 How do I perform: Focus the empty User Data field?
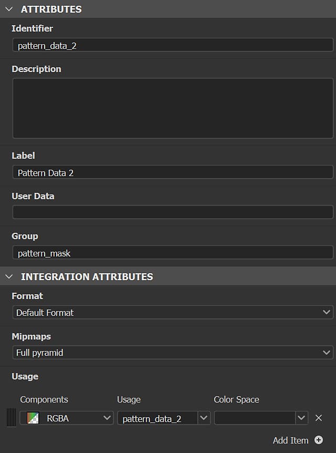(x=172, y=212)
